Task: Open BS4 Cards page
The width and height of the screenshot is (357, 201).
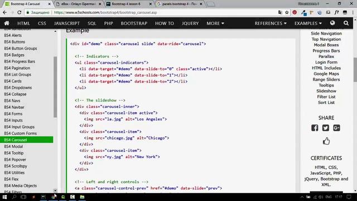Action: pyautogui.click(x=13, y=81)
